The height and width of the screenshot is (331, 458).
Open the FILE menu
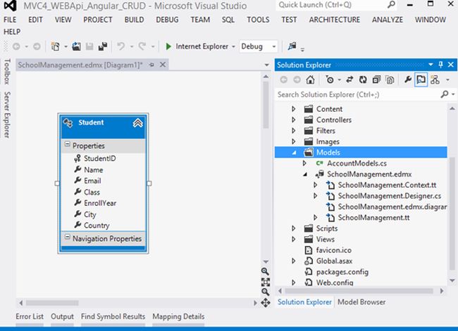10,20
